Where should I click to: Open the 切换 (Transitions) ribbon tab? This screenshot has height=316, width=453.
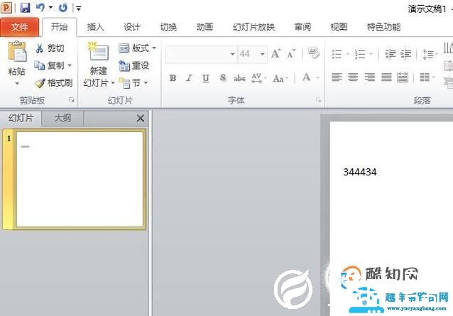tap(168, 27)
